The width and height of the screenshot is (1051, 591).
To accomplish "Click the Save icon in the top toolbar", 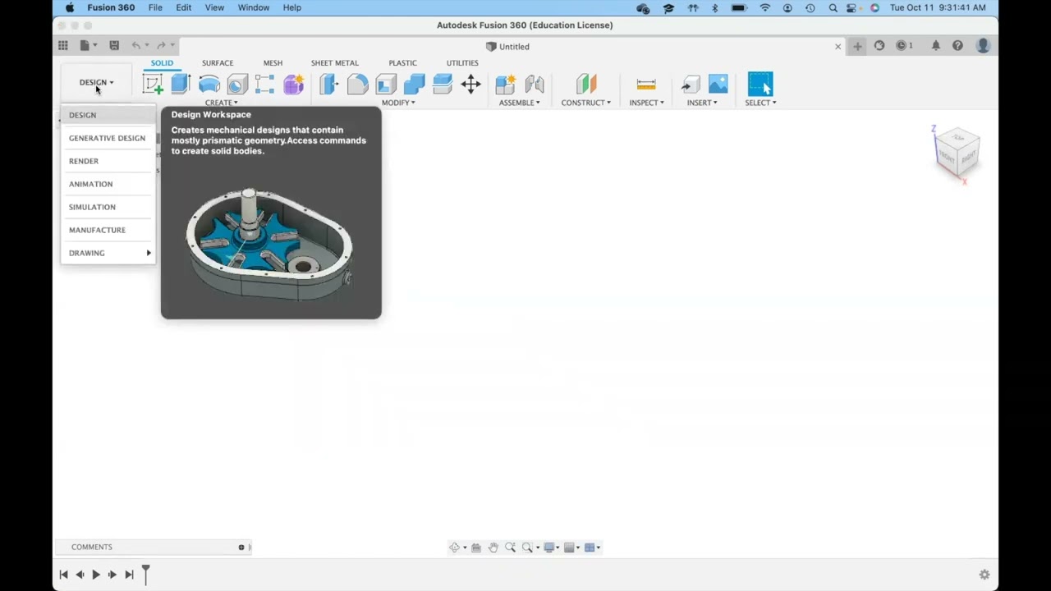I will (114, 46).
